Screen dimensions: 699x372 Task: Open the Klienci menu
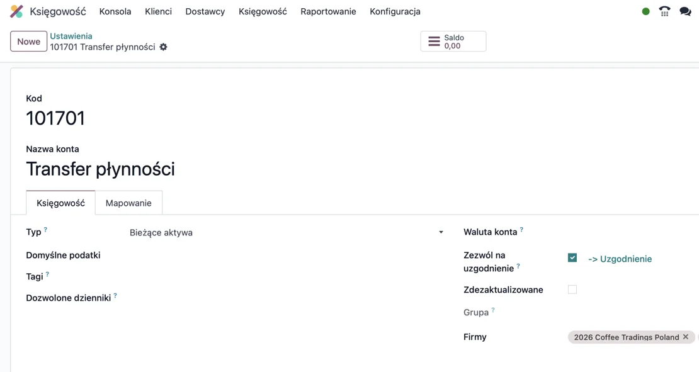point(158,11)
